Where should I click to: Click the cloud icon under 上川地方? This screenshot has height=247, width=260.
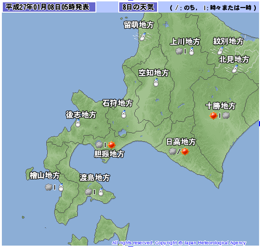coord(179,51)
